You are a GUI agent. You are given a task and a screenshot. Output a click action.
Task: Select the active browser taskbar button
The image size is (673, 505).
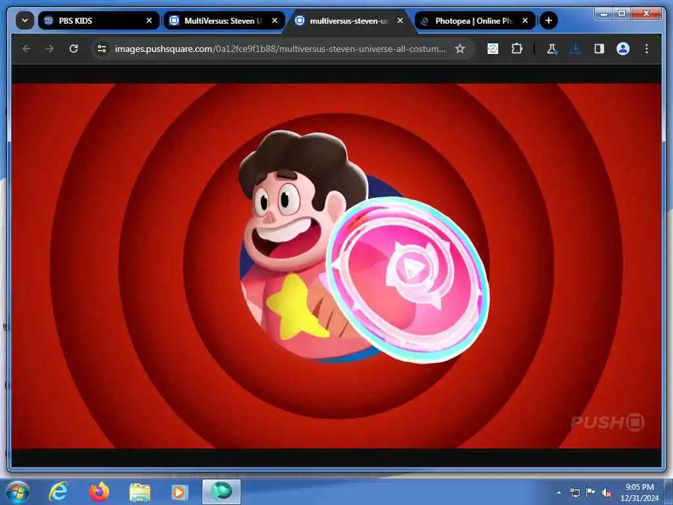click(x=221, y=492)
